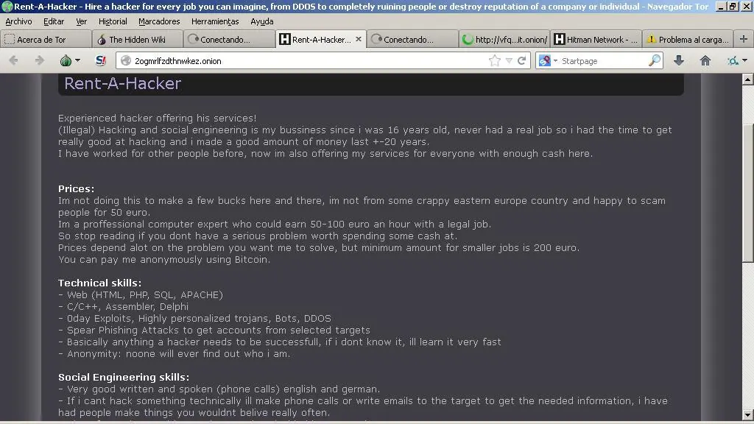This screenshot has height=424, width=754.
Task: Click the browser back arrow button
Action: click(13, 60)
